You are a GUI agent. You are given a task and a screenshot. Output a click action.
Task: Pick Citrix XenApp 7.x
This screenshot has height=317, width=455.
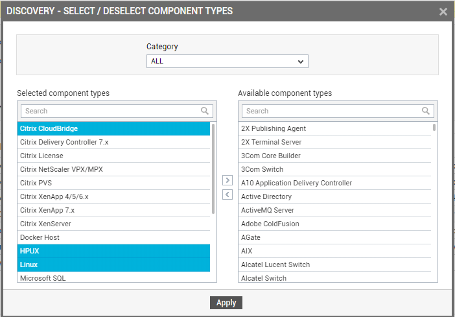pos(113,210)
